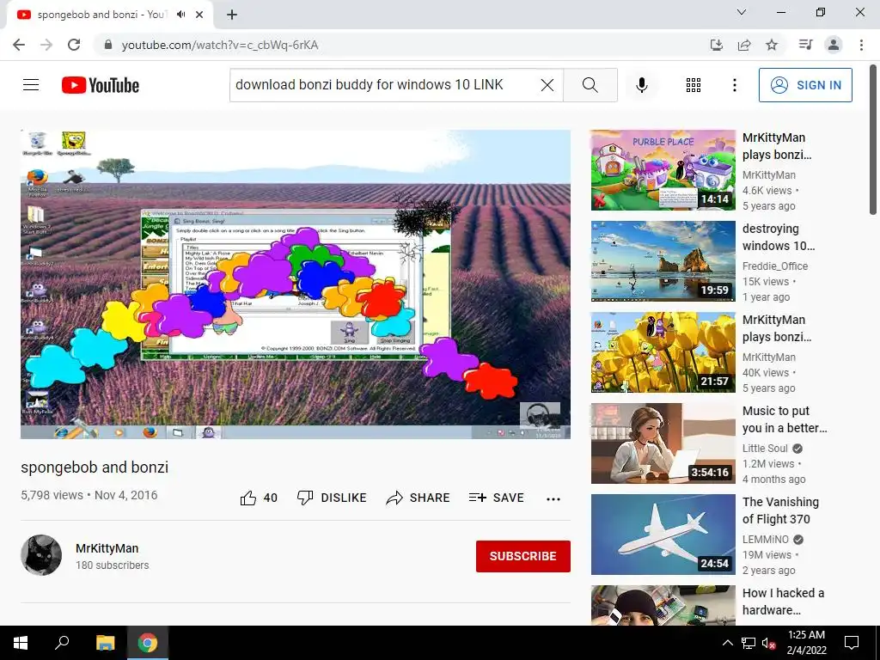Screen dimensions: 880x660
Task: Show hidden system tray icons chevron
Action: pos(727,643)
